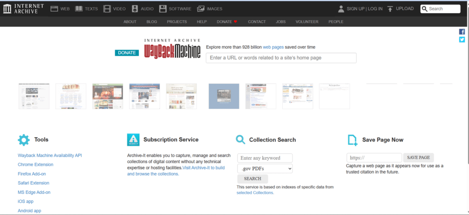Select the first archived site thumbnail

[34, 96]
